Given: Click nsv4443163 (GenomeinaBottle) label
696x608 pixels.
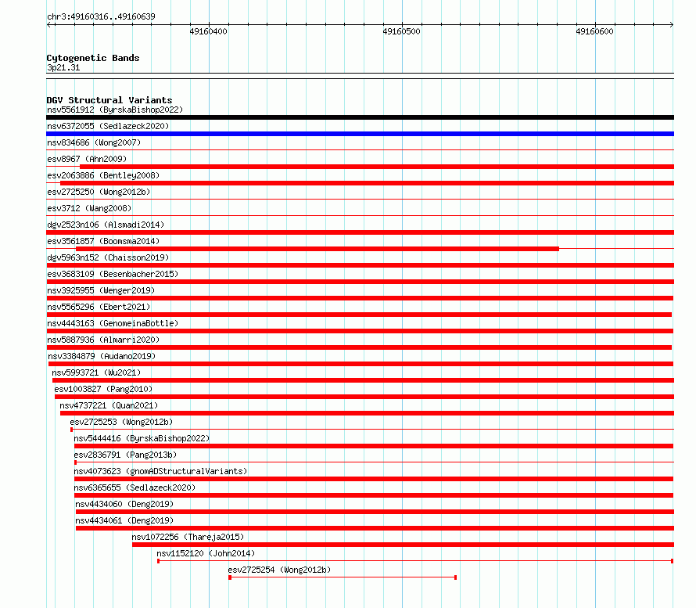Looking at the screenshot, I should pyautogui.click(x=113, y=323).
